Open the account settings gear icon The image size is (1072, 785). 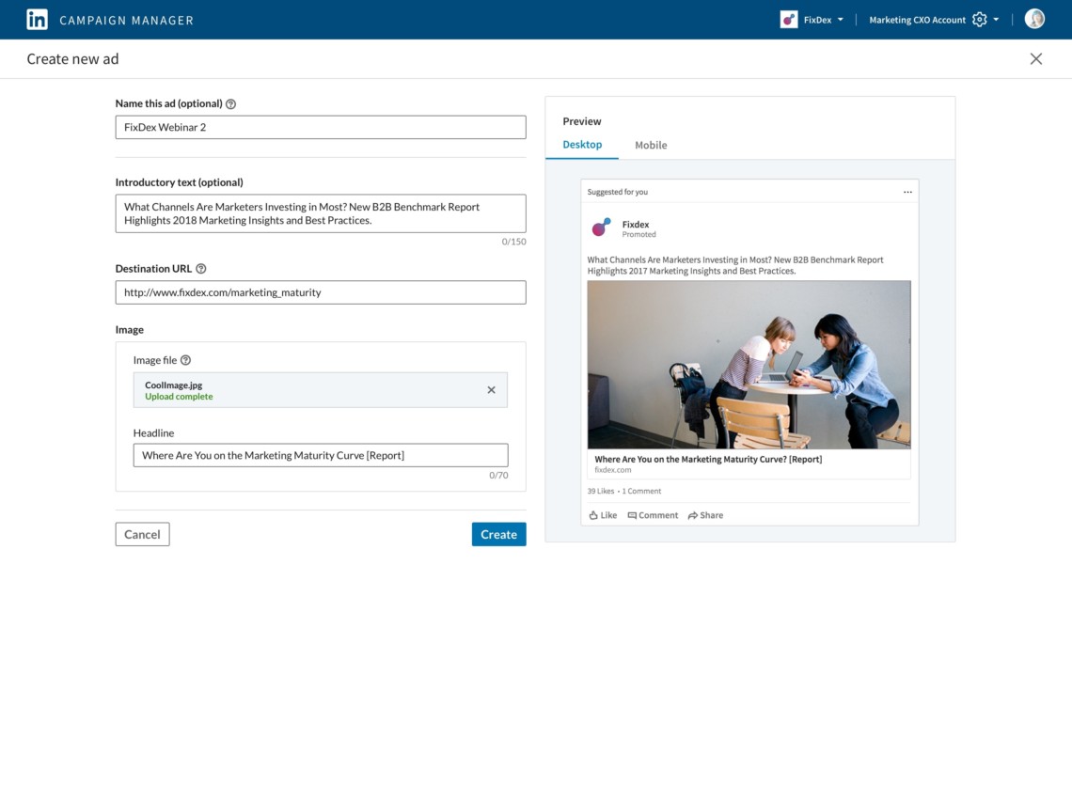[979, 19]
